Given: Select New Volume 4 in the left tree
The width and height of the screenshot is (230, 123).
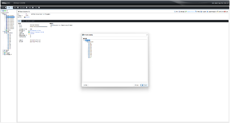Looking at the screenshot, I should click(x=11, y=22).
